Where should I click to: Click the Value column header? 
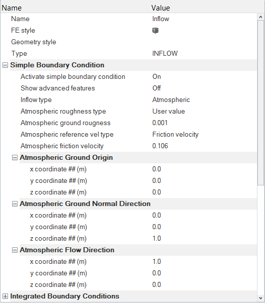point(160,8)
